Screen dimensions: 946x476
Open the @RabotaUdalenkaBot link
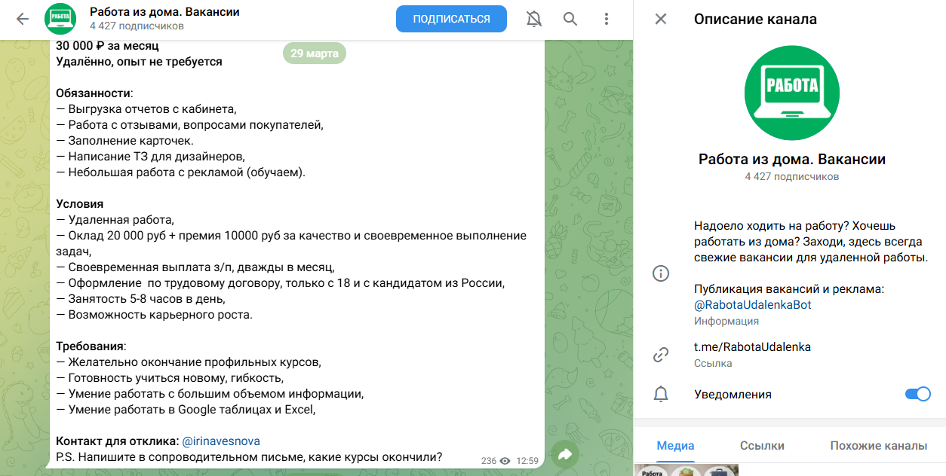click(751, 304)
